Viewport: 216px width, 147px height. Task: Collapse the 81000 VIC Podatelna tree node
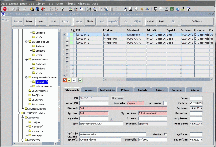pyautogui.click(x=19, y=113)
